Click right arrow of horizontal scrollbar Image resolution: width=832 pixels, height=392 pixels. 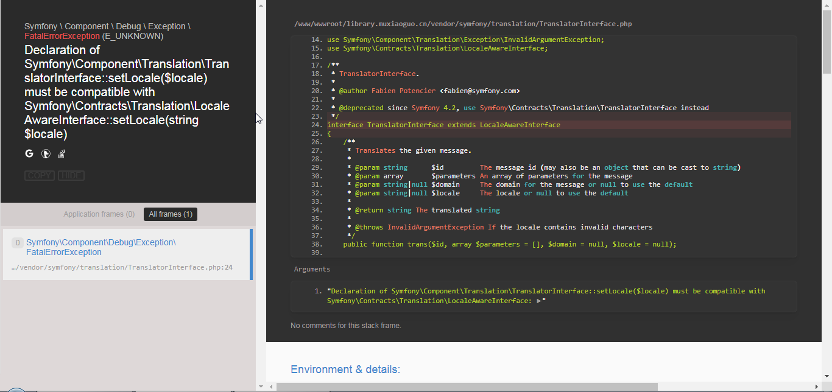[817, 387]
